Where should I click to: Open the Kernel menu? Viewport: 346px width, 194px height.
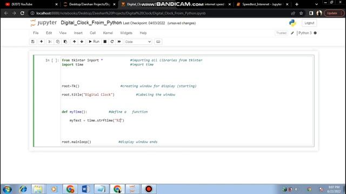tap(108, 33)
